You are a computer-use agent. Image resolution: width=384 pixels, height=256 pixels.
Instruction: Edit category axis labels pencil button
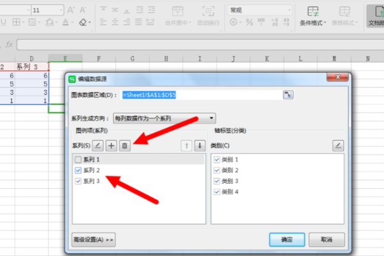click(338, 146)
